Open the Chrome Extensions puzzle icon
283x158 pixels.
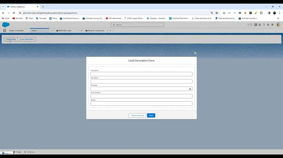coord(261,13)
